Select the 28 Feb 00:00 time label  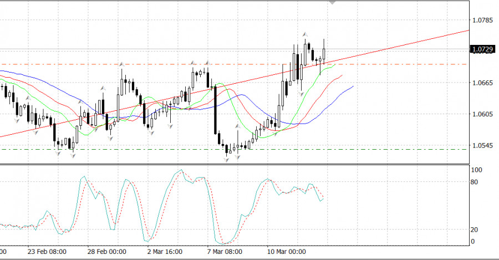[x=108, y=251]
